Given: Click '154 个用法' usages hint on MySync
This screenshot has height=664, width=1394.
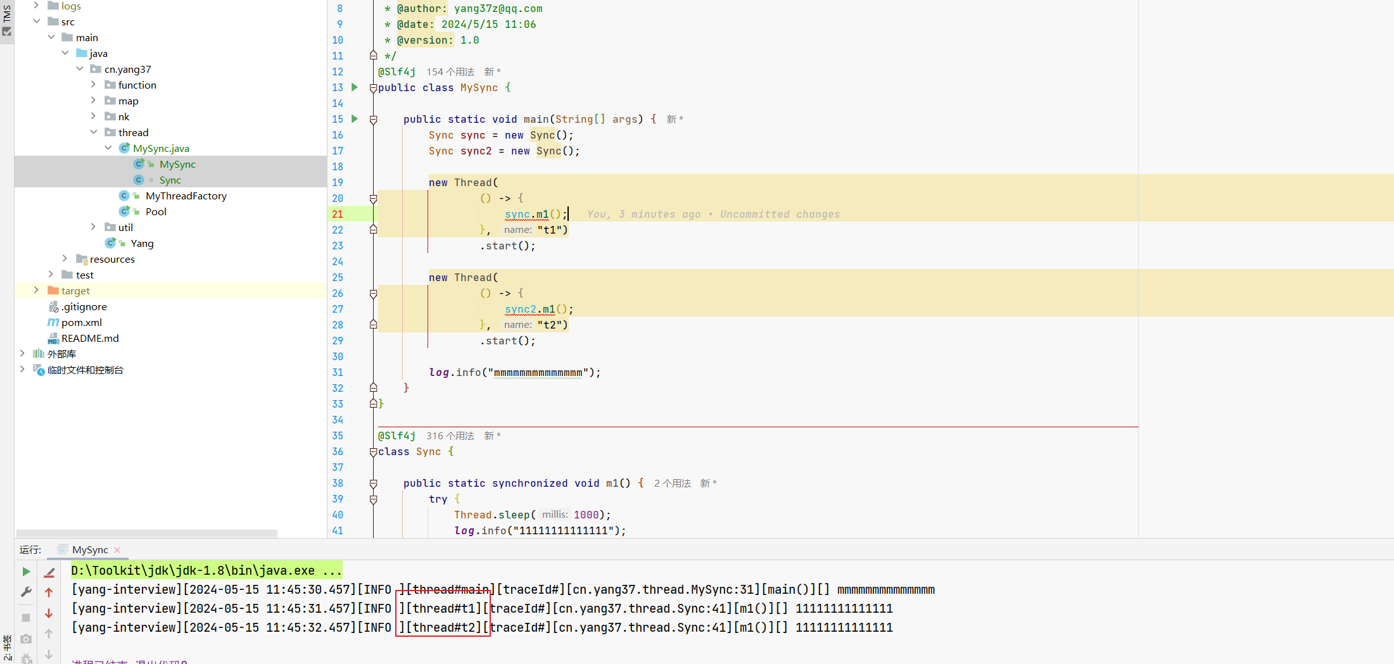Looking at the screenshot, I should point(450,72).
